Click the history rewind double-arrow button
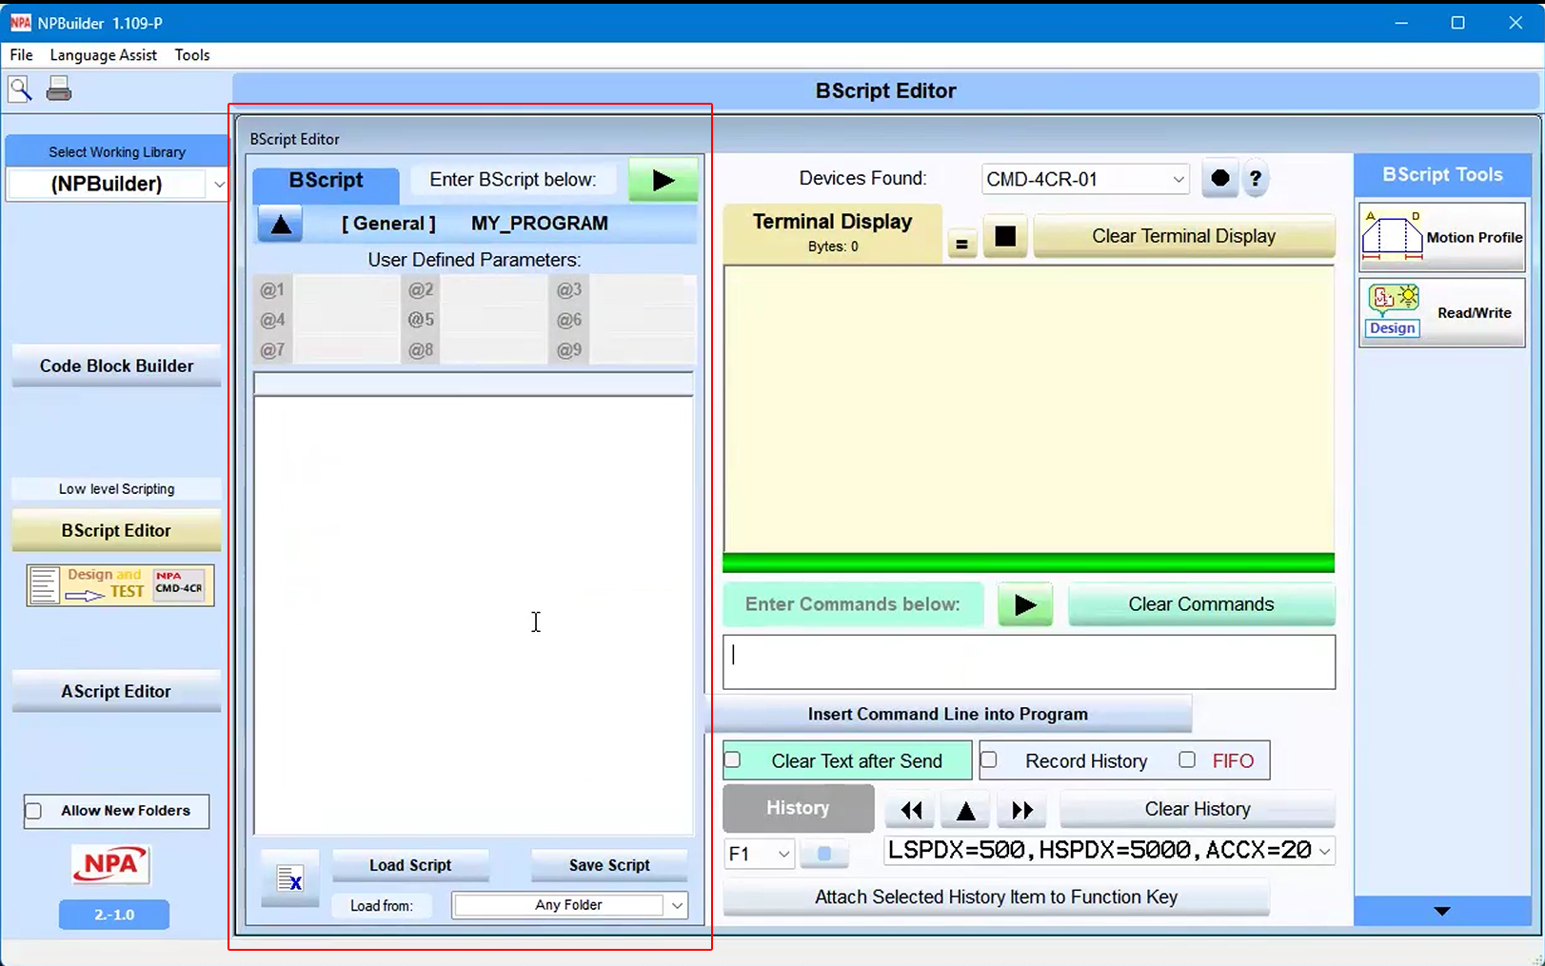The width and height of the screenshot is (1545, 966). tap(911, 810)
